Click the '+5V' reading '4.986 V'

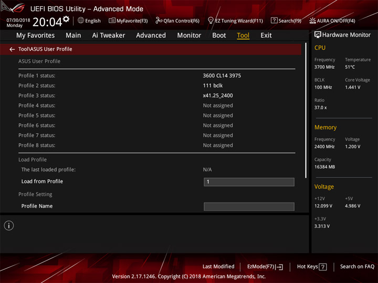pos(352,206)
